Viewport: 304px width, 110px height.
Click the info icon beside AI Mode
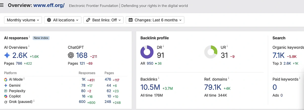24,79
